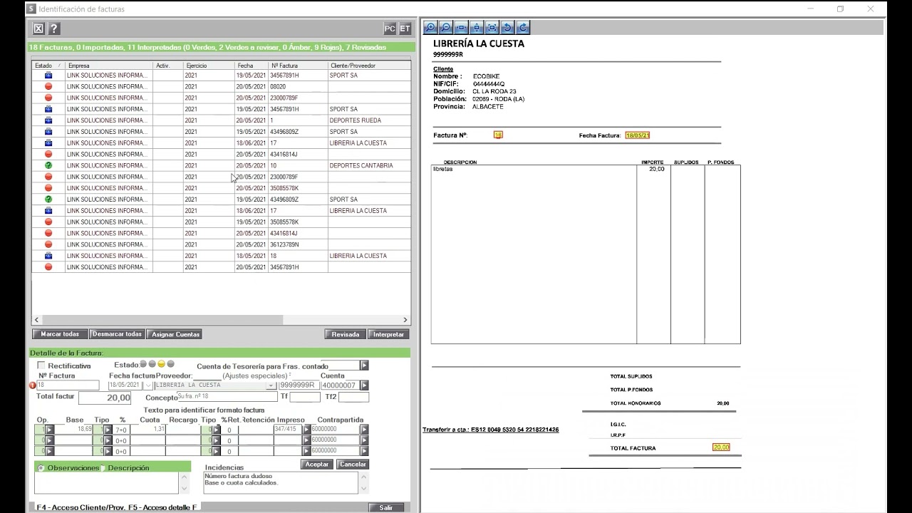This screenshot has height=513, width=912.
Task: Sort by the Activ. column header
Action: point(168,66)
